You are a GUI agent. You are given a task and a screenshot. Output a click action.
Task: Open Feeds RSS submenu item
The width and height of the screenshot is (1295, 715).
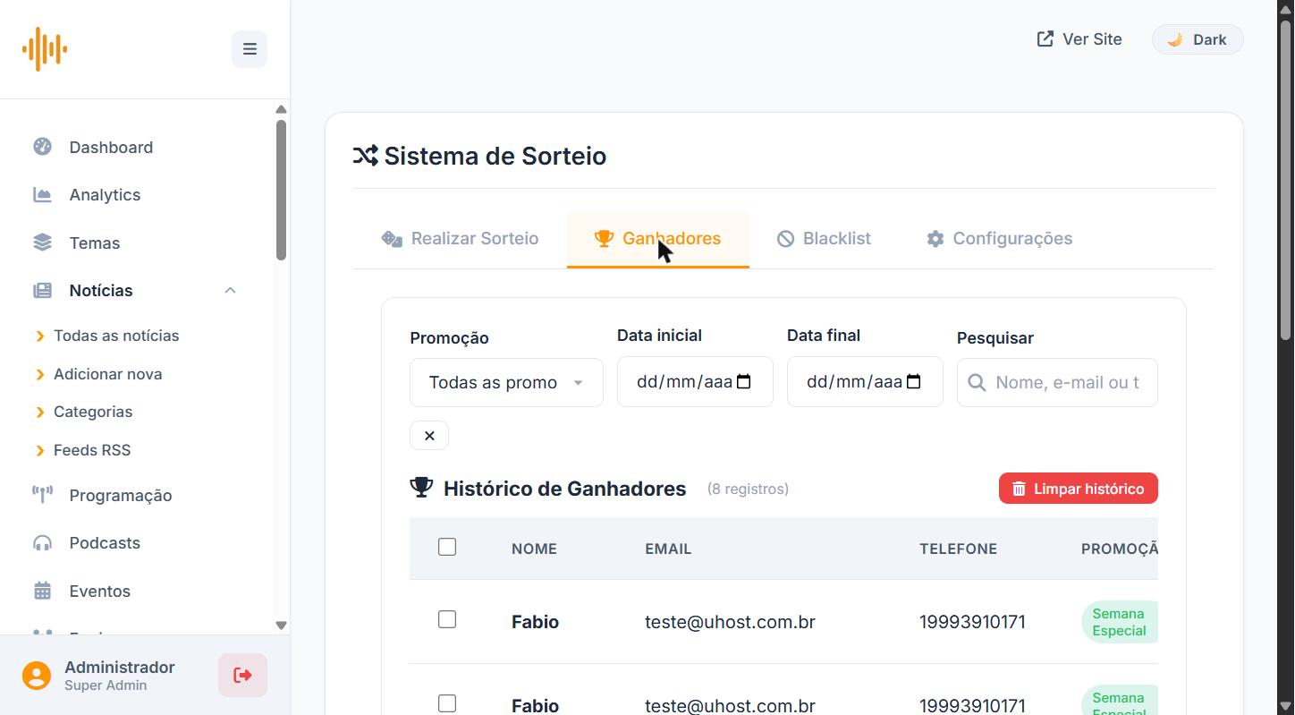point(92,450)
